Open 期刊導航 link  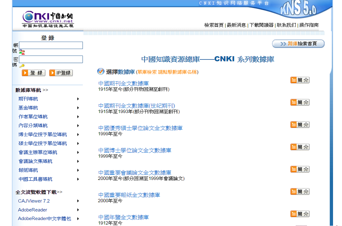(28, 99)
